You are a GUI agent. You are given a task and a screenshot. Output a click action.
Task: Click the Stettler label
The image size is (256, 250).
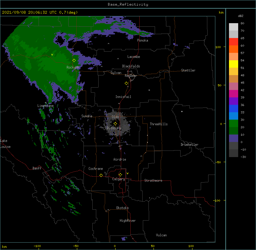(x=188, y=70)
